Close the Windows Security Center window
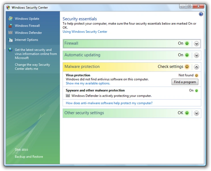The image size is (211, 171). pyautogui.click(x=198, y=6)
